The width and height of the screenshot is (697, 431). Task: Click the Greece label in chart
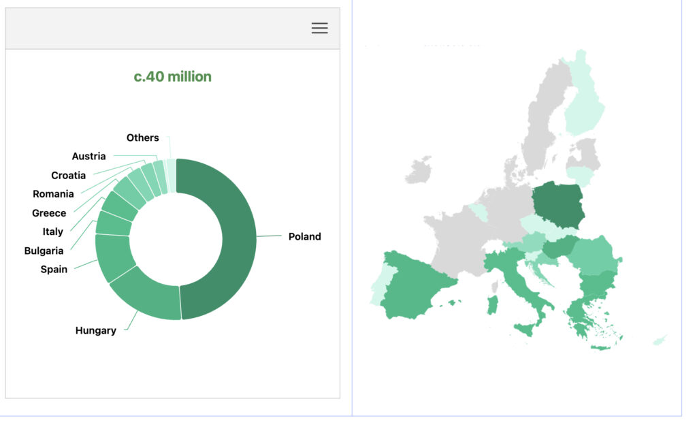coord(49,213)
